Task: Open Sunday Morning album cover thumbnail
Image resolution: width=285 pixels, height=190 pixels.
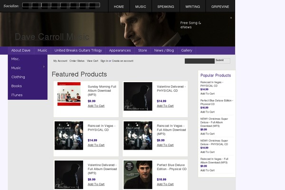Action: (x=69, y=94)
